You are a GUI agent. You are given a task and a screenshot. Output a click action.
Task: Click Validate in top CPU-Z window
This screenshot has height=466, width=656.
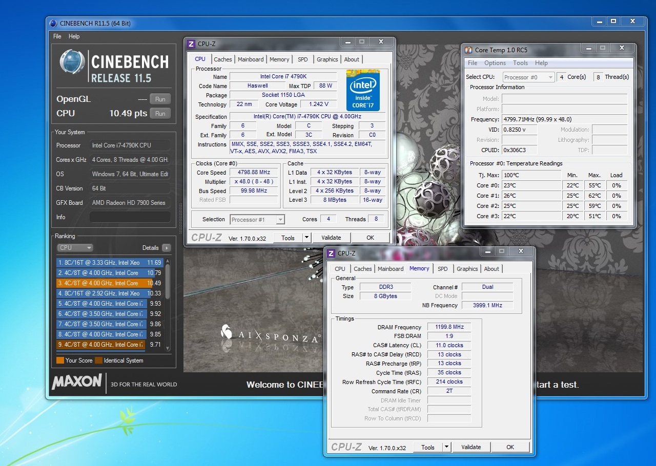(331, 238)
